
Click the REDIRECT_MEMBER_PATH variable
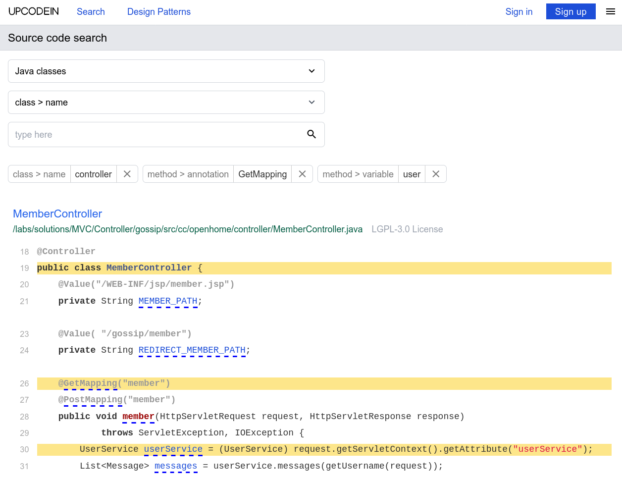pyautogui.click(x=192, y=350)
